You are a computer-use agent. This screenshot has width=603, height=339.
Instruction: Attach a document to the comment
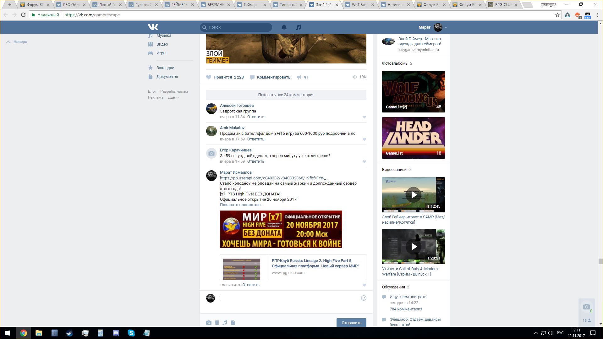233,323
